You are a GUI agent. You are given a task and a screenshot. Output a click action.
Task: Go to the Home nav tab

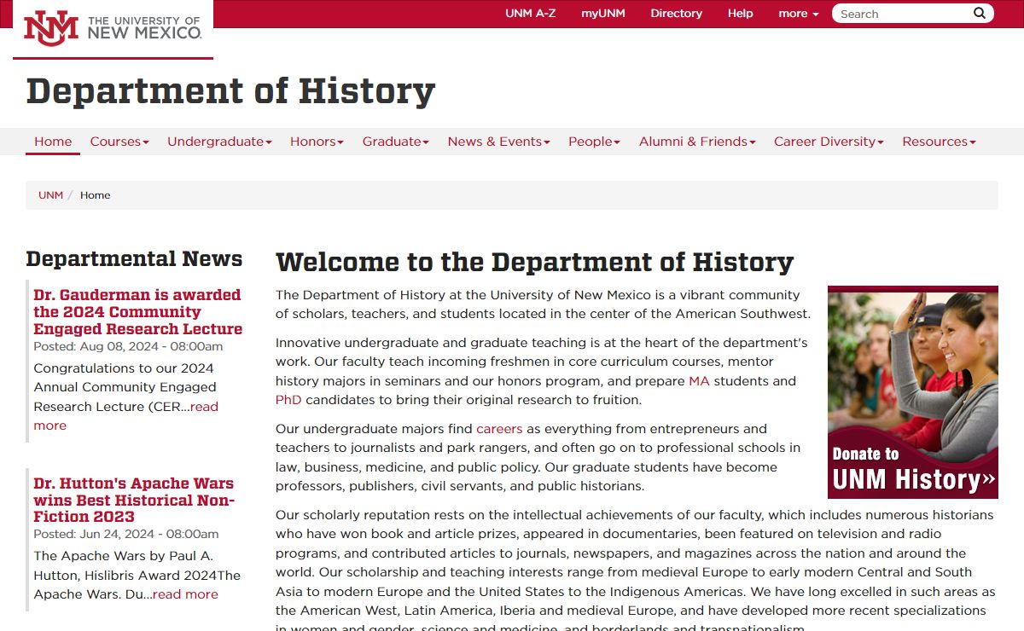click(x=53, y=142)
